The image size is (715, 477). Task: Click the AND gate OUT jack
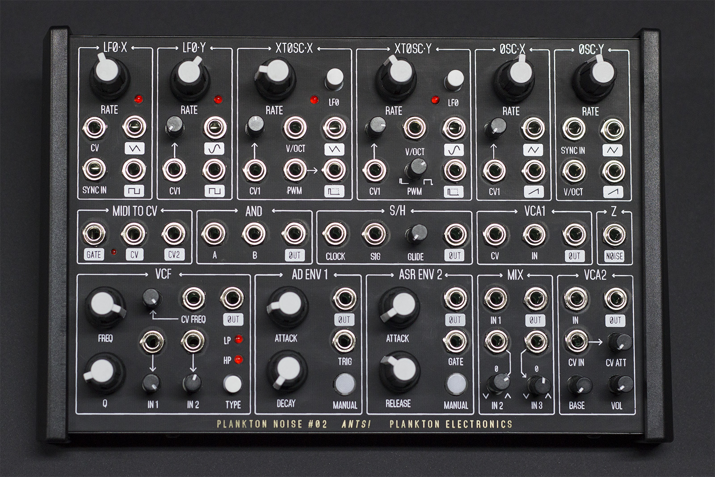click(294, 234)
